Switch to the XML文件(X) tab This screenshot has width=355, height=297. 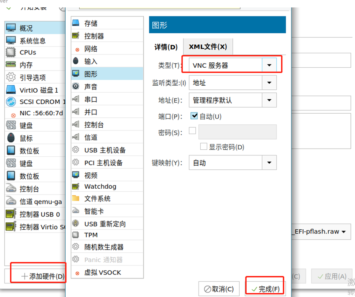(x=208, y=47)
